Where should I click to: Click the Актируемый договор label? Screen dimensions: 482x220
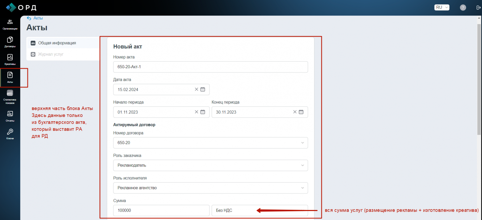[x=134, y=125]
